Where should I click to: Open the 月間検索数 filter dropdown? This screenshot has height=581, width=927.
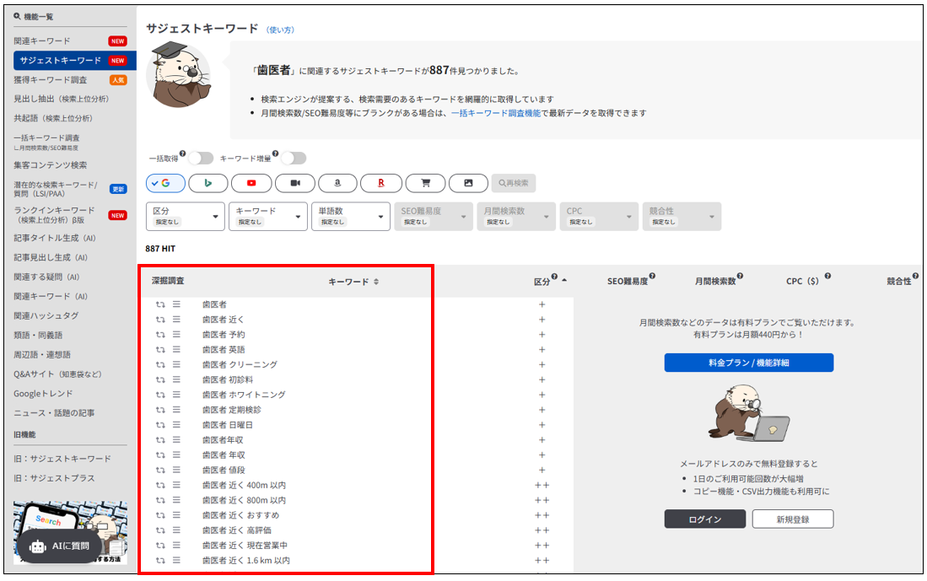tap(517, 217)
